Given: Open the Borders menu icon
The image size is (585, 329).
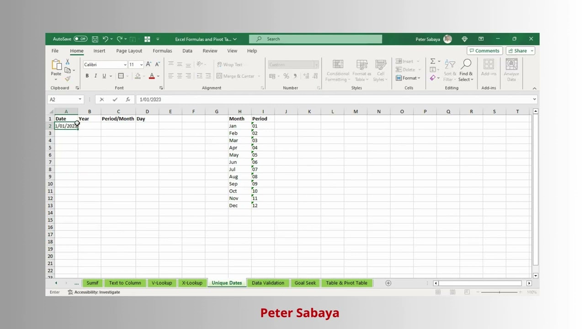Looking at the screenshot, I should click(x=121, y=76).
